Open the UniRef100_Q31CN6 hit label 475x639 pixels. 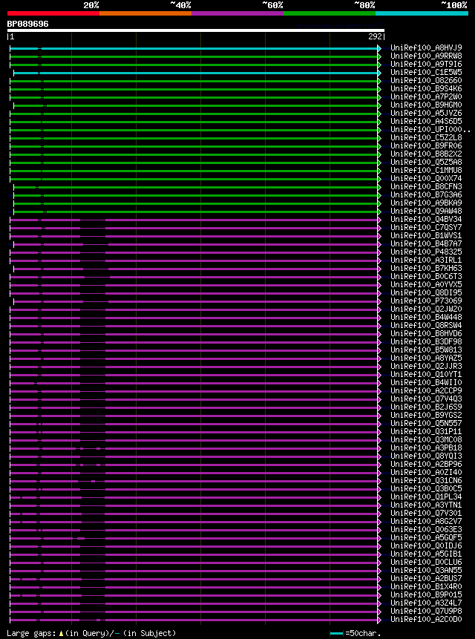pyautogui.click(x=426, y=480)
